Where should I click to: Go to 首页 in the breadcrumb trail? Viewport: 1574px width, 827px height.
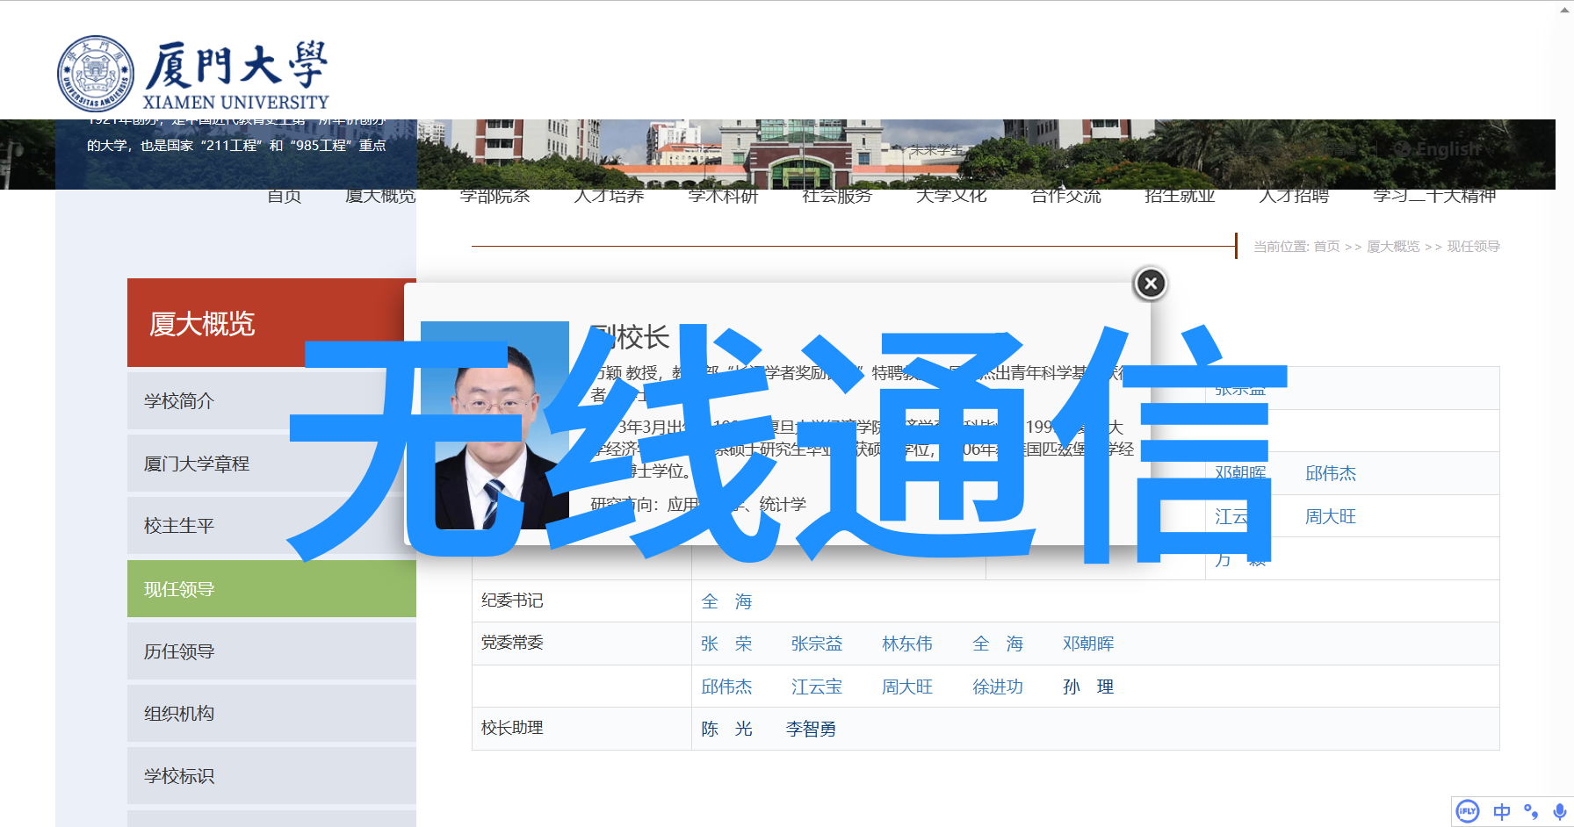(x=1326, y=247)
